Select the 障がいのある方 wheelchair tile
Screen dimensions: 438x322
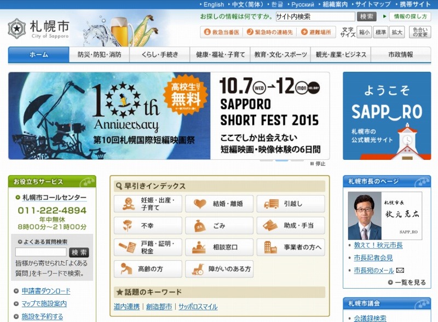click(x=220, y=269)
